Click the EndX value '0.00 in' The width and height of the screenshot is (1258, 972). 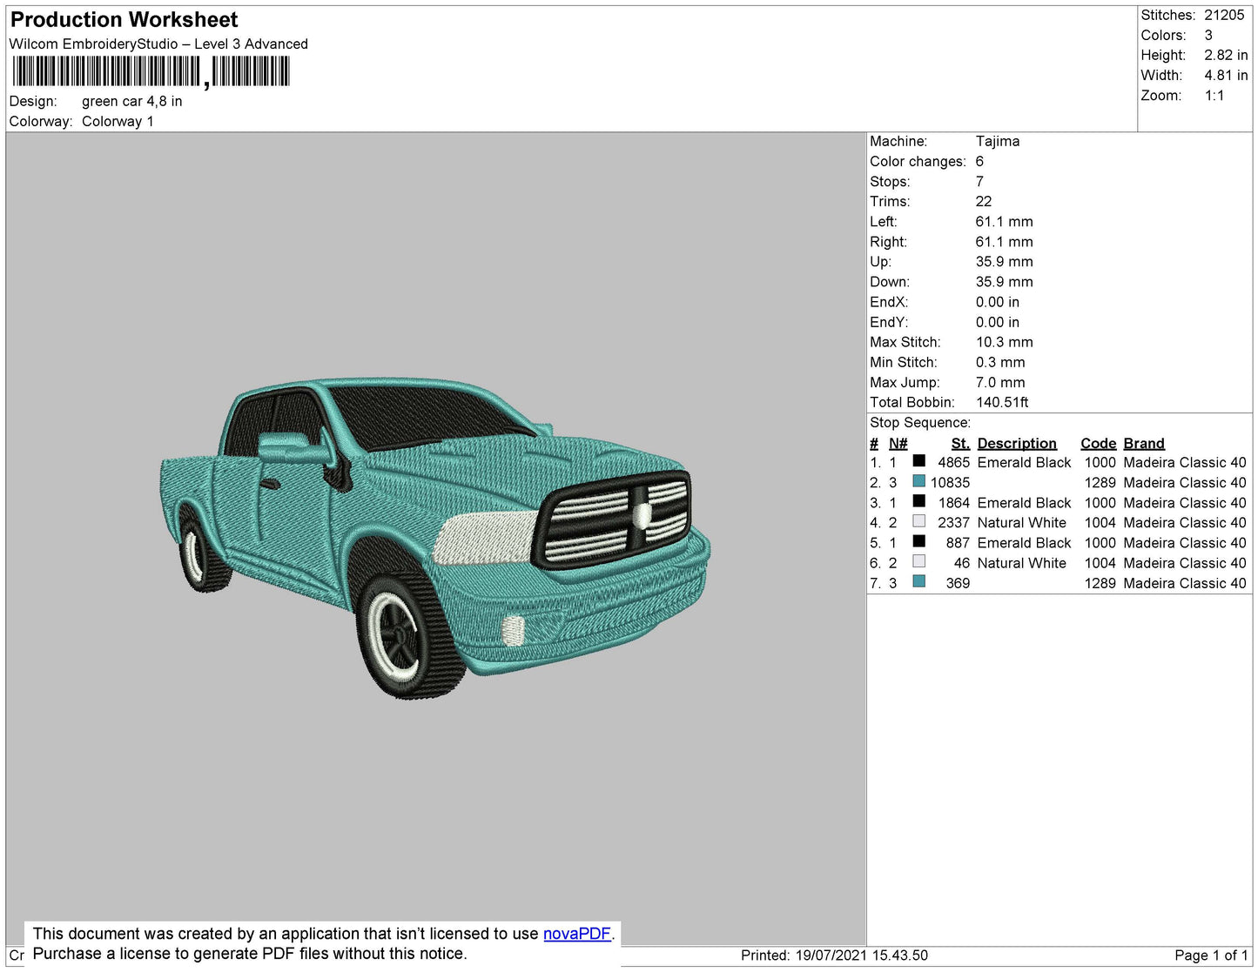998,302
